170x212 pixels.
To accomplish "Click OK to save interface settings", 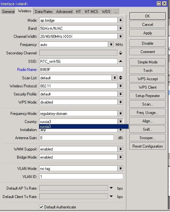I will (x=148, y=16).
